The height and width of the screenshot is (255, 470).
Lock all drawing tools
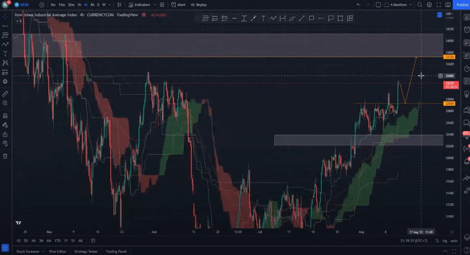(5, 134)
